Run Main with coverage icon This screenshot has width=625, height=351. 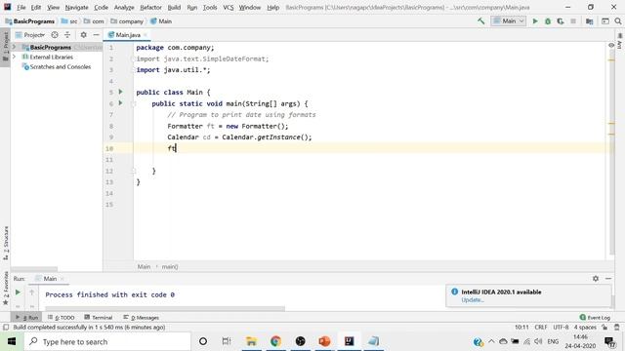561,21
